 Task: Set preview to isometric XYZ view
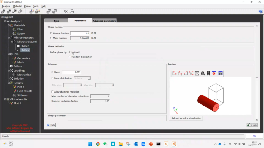coord(191,73)
